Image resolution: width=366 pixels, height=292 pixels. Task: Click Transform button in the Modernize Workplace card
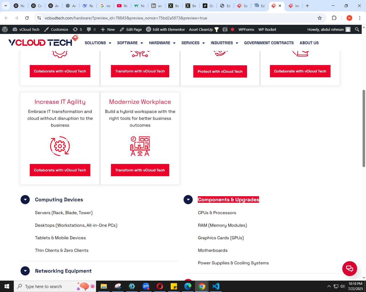point(140,170)
